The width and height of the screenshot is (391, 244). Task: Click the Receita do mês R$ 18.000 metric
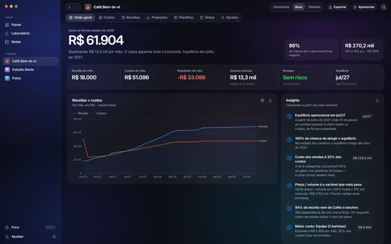coord(94,77)
